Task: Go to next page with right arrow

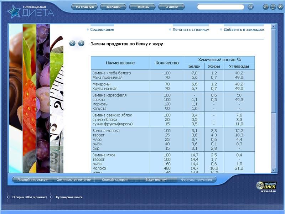Action: pos(81,43)
